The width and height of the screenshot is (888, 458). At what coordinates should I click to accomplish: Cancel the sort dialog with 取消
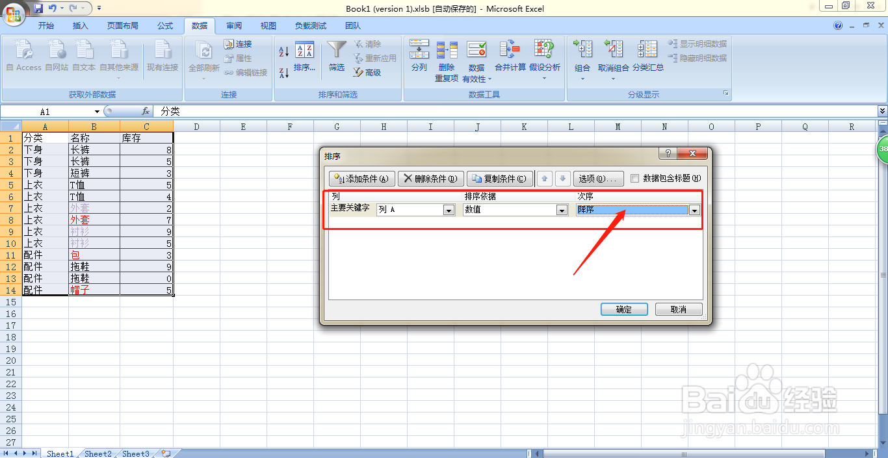click(x=679, y=309)
